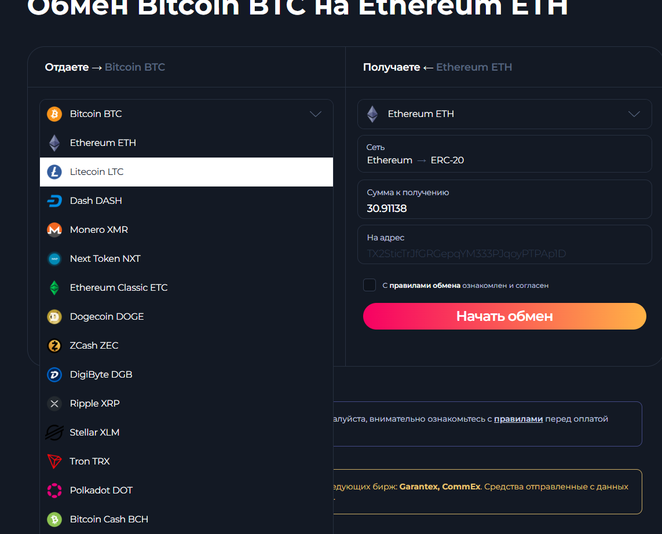Click the Polkadot DOT logo icon
Screen dimensions: 662x534
pyautogui.click(x=54, y=491)
